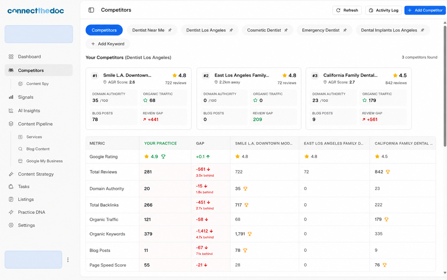Screen dimensions: 447x280
Task: Click the Google My Business storefront icon
Action: click(x=20, y=161)
